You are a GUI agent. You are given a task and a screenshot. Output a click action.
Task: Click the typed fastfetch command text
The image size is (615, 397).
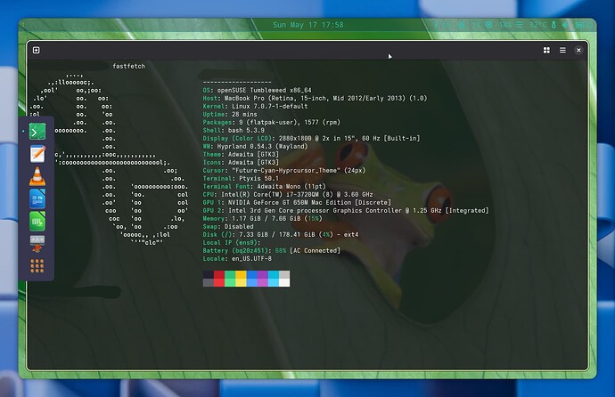tap(128, 66)
